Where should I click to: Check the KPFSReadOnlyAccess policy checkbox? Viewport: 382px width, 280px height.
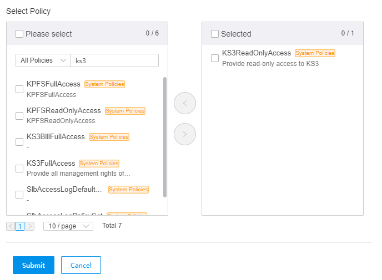click(19, 116)
